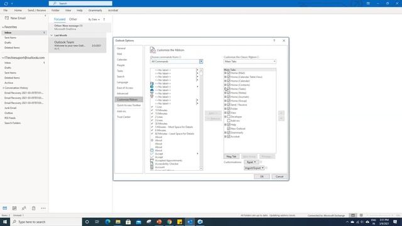Open notification center on taskbar
This screenshot has height=226, width=402.
(395, 222)
